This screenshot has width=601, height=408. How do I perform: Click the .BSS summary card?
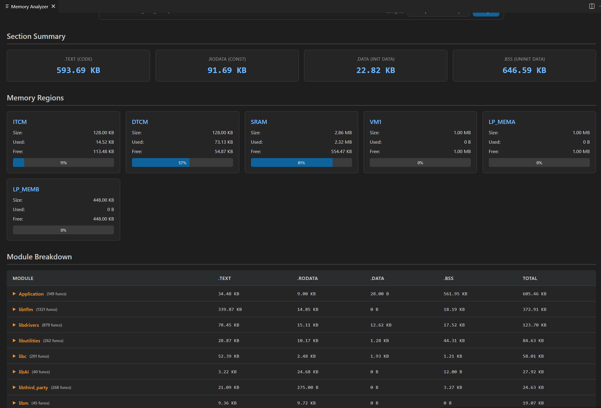524,66
